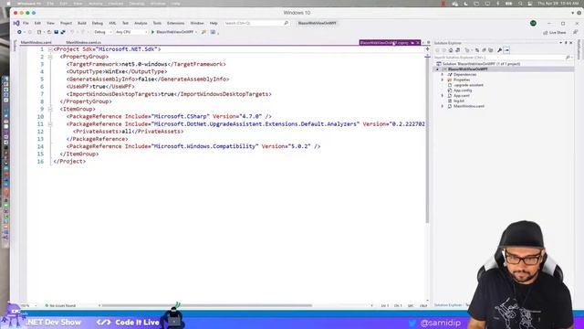Switch to the MainWindow.xaml.cs tab
This screenshot has height=329, width=584.
[83, 43]
